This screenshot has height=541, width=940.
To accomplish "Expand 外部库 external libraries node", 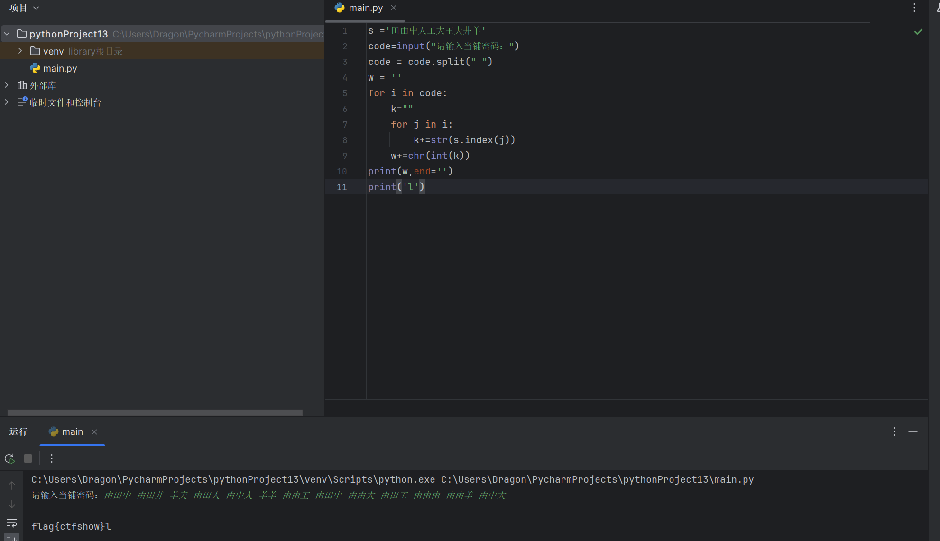I will 7,85.
